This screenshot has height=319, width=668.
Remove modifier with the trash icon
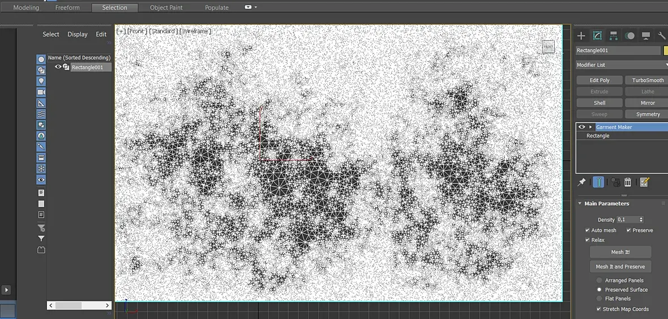628,182
